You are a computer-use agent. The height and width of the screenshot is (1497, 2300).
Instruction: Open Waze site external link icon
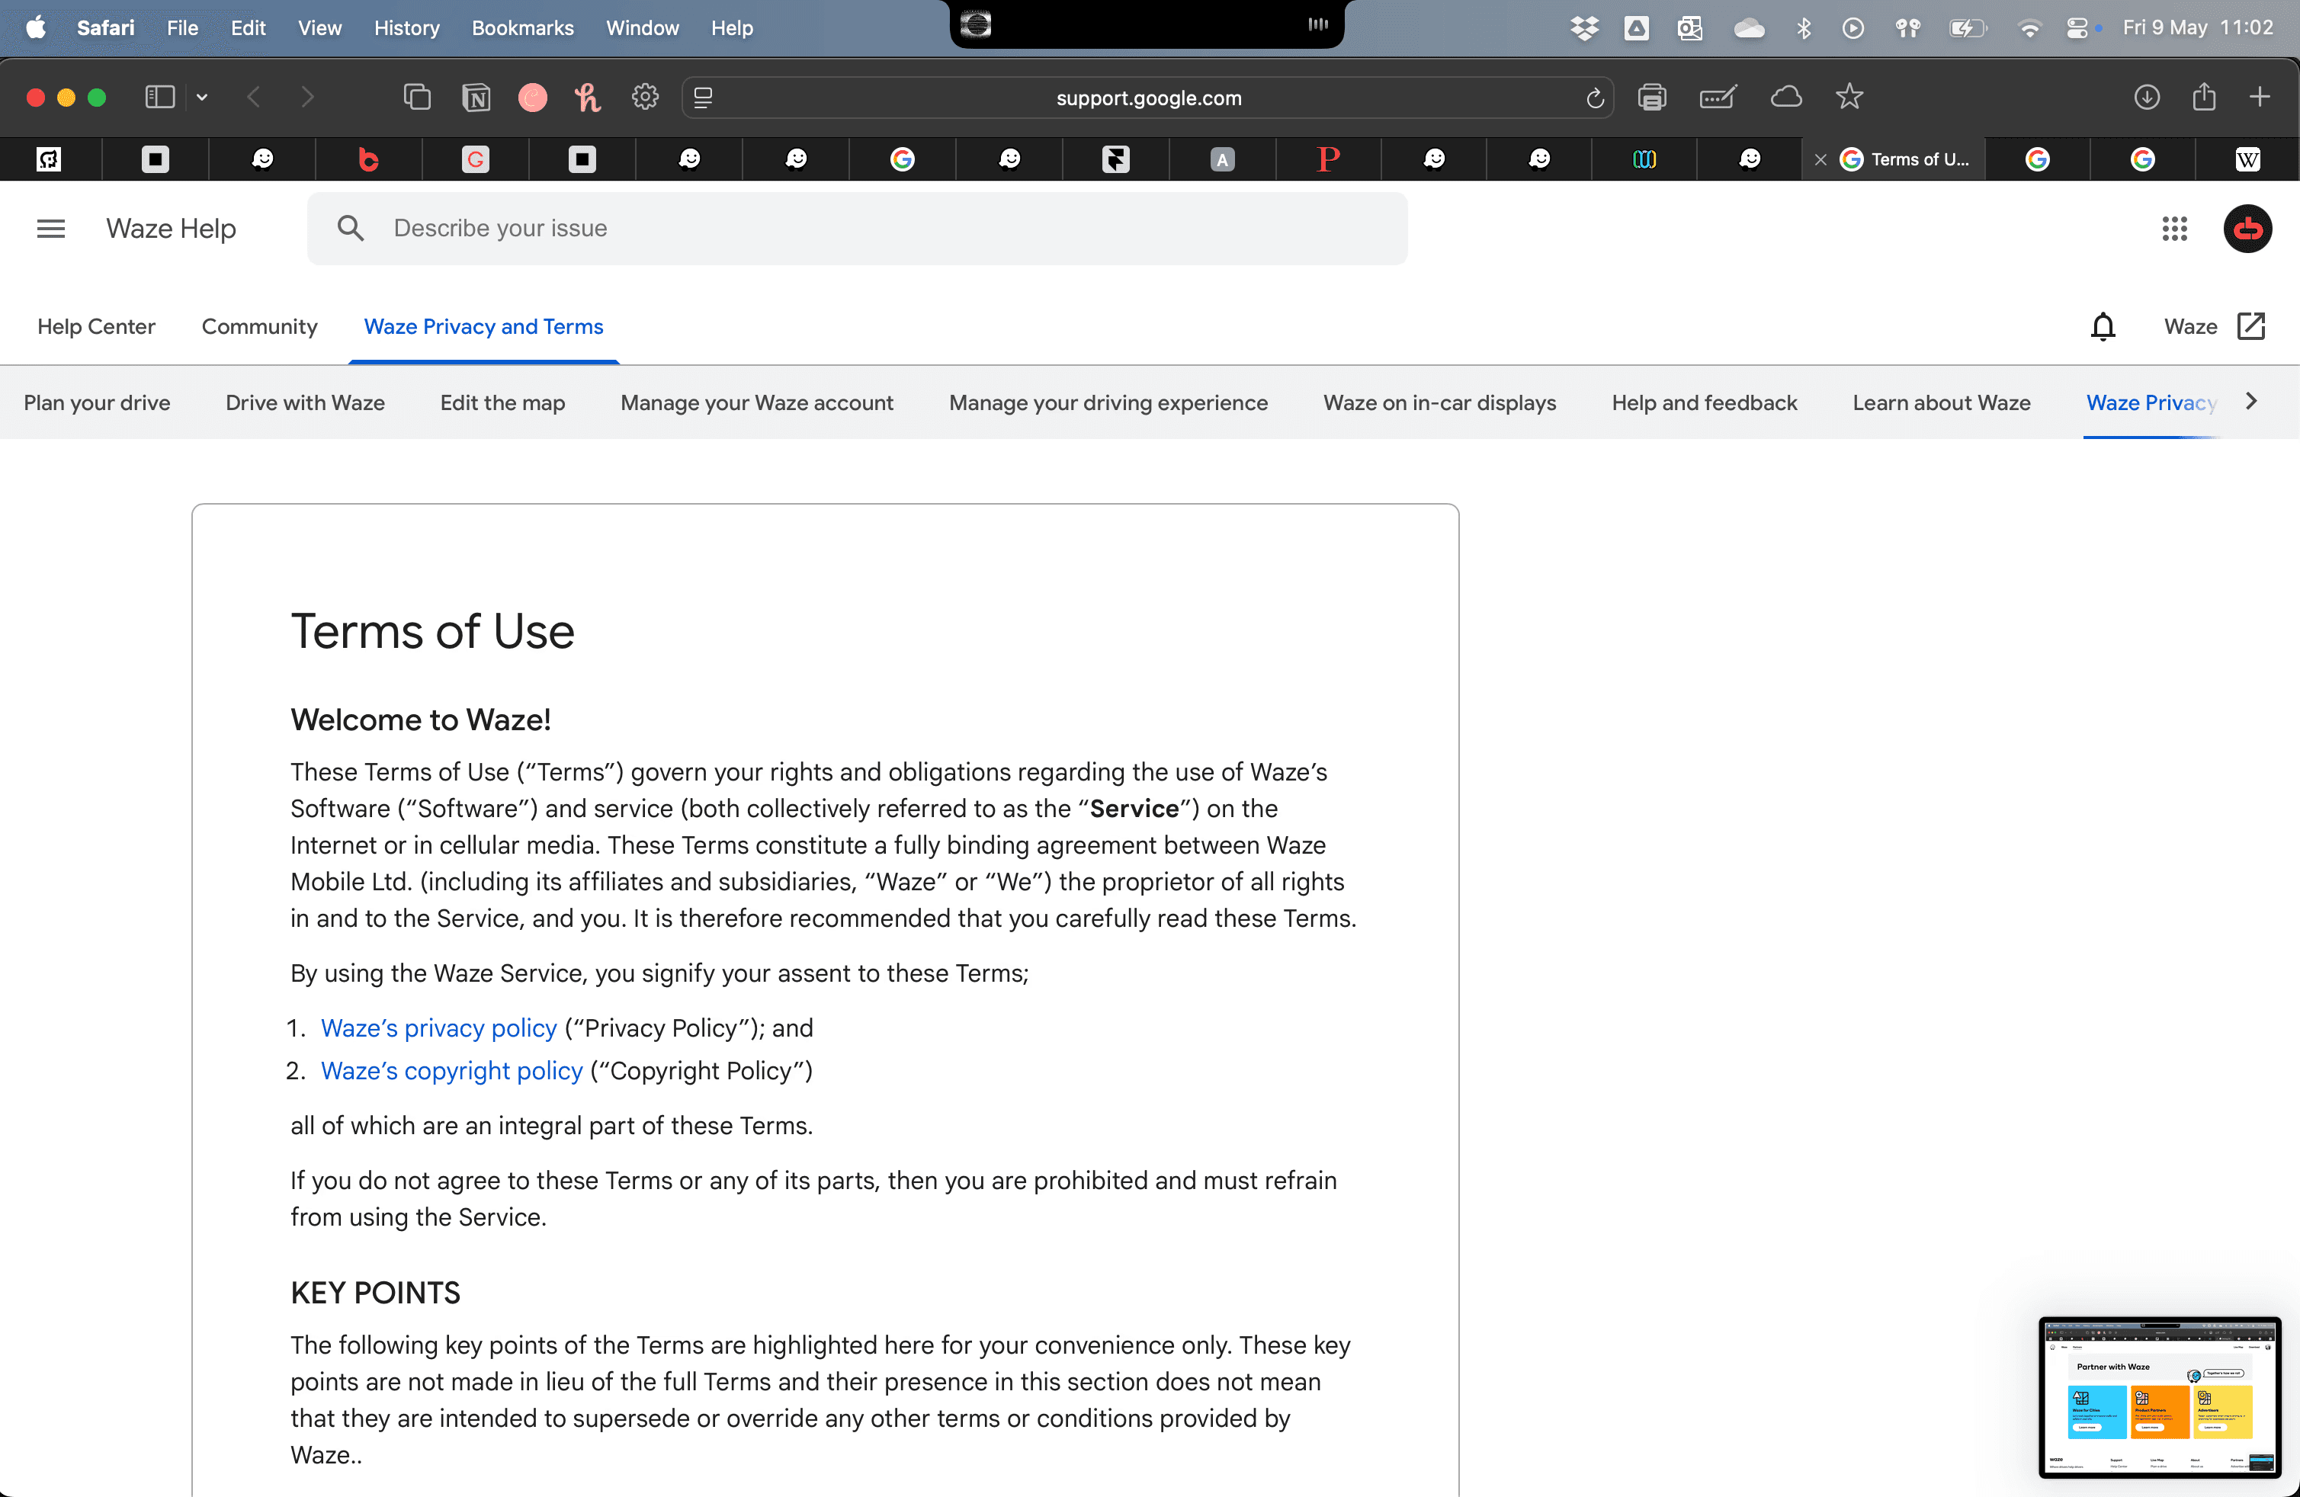click(x=2250, y=327)
